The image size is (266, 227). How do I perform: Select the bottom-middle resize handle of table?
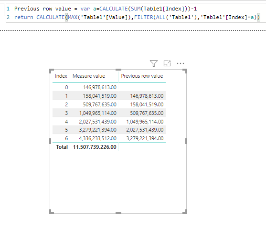[x=118, y=213]
